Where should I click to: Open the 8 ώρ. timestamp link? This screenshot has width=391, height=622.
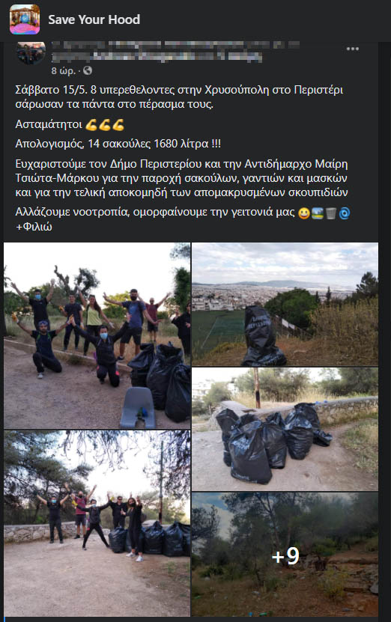(64, 71)
